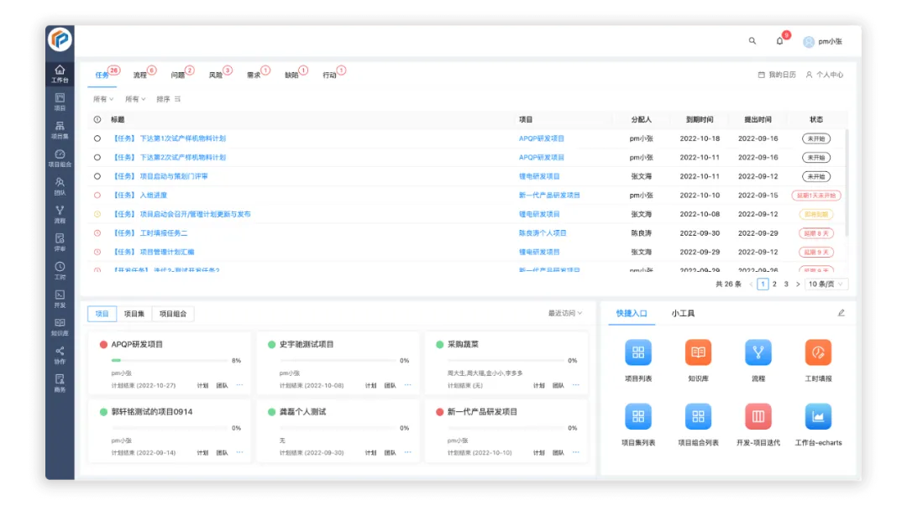Open the 最近访问 sort dropdown
This screenshot has width=907, height=506.
(x=565, y=314)
